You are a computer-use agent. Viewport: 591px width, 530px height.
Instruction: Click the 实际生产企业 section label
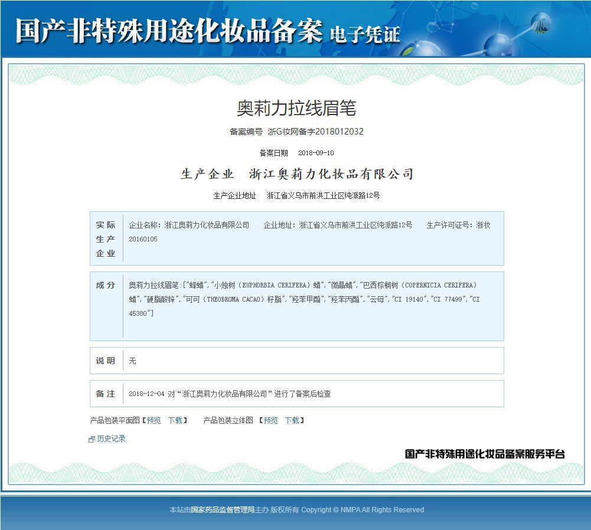106,239
